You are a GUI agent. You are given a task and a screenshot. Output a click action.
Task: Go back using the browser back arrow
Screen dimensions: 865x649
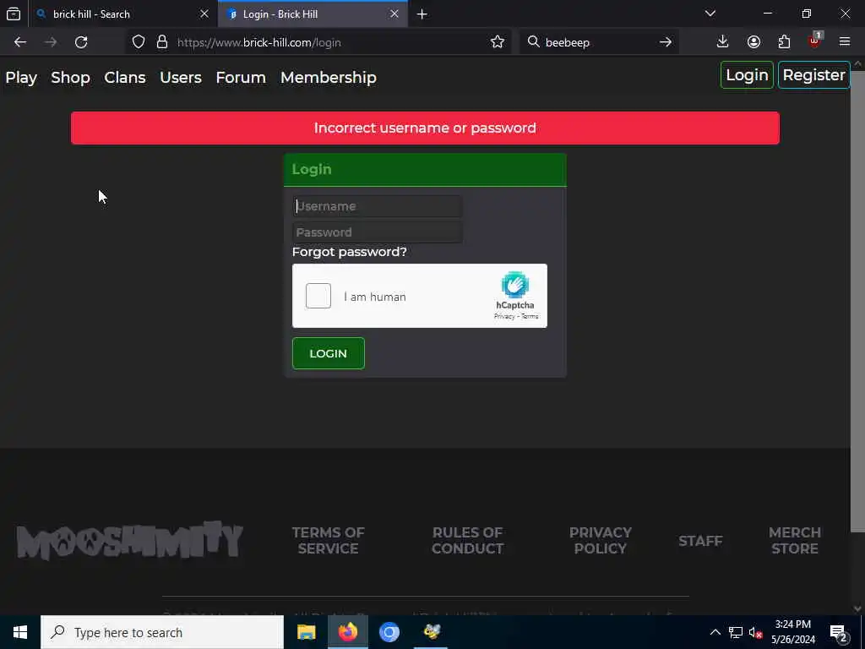(20, 42)
